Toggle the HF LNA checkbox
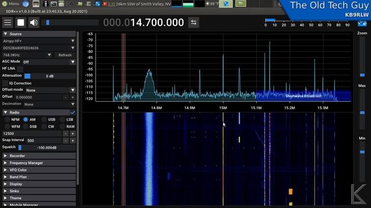The width and height of the screenshot is (371, 208). tap(20, 69)
